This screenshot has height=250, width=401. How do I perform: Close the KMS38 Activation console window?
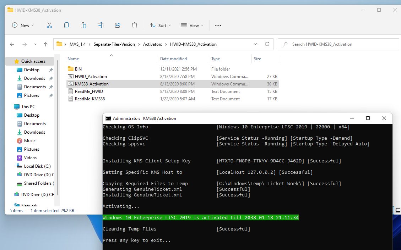point(384,118)
